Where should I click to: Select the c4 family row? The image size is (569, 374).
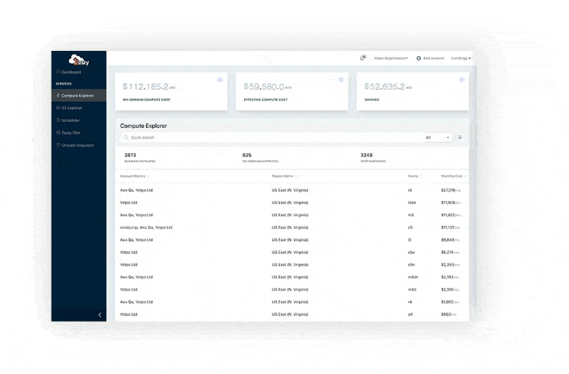(x=292, y=314)
